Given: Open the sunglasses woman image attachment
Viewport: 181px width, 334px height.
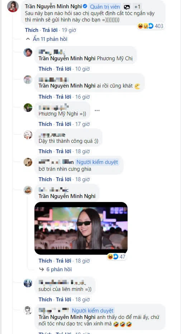Looking at the screenshot, I should [x=81, y=228].
